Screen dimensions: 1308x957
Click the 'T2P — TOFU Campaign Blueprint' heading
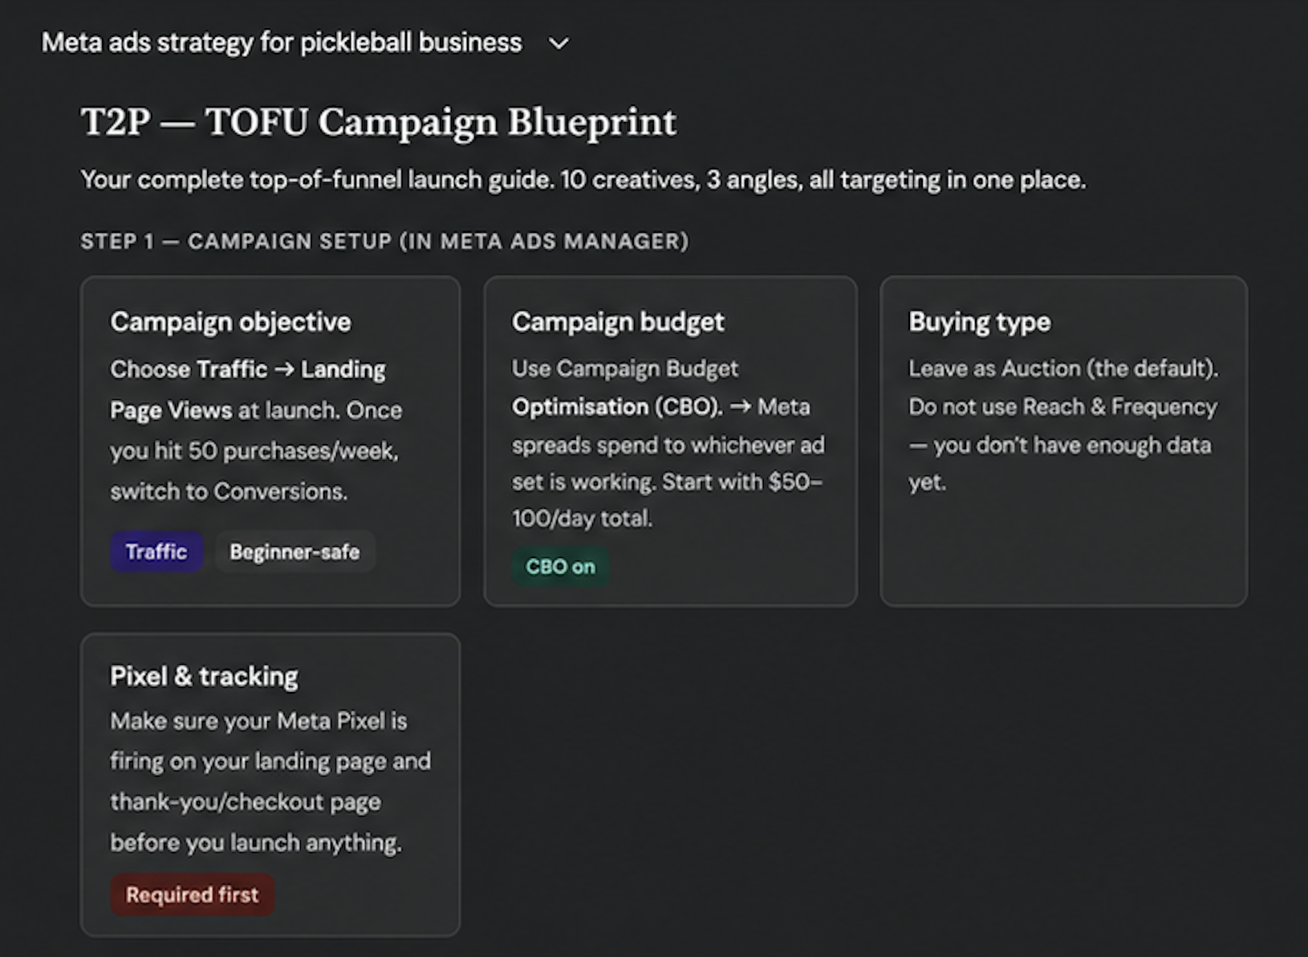tap(379, 122)
